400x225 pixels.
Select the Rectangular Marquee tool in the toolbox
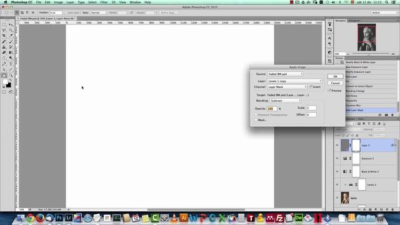coord(4,25)
